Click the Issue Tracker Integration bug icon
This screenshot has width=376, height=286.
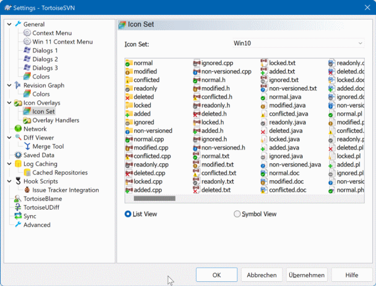(27, 190)
